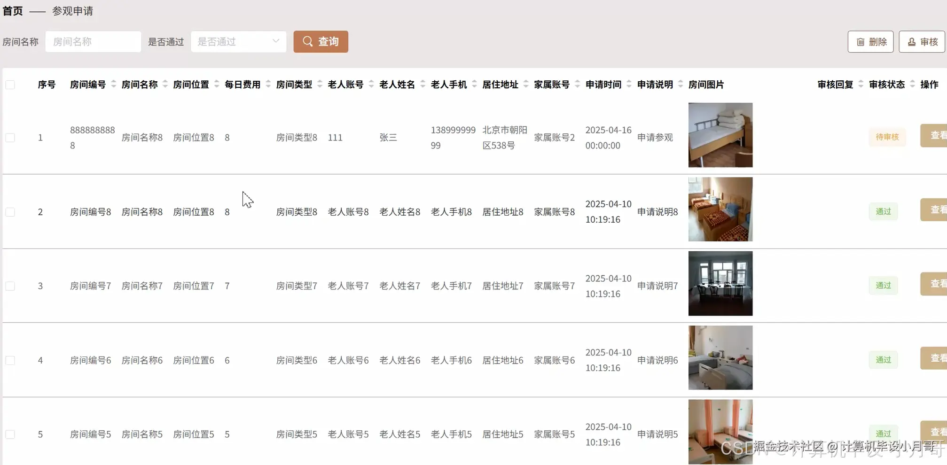This screenshot has height=465, width=947.
Task: Sort by the 房间名称 column sort icon
Action: click(164, 84)
